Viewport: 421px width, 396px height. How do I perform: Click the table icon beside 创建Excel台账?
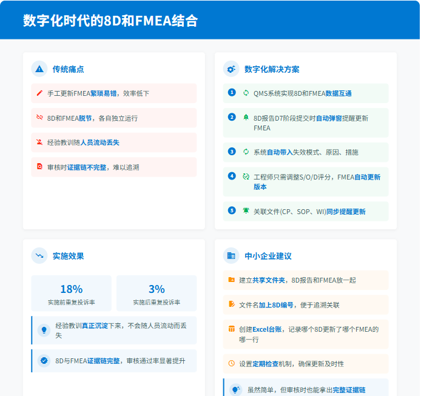[231, 329]
